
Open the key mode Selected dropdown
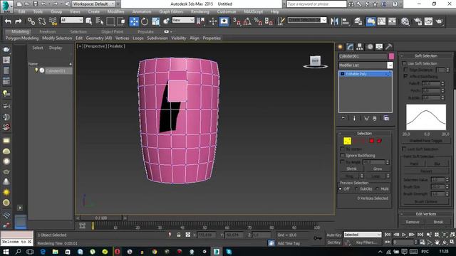point(363,235)
